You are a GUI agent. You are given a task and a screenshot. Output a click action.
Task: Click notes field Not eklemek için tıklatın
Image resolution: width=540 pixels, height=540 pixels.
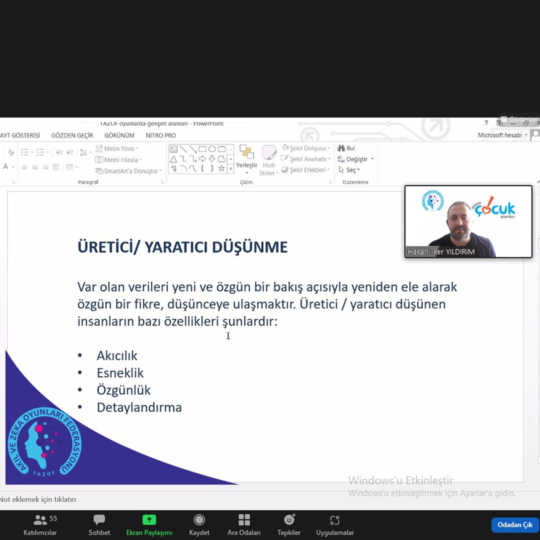coord(38,499)
